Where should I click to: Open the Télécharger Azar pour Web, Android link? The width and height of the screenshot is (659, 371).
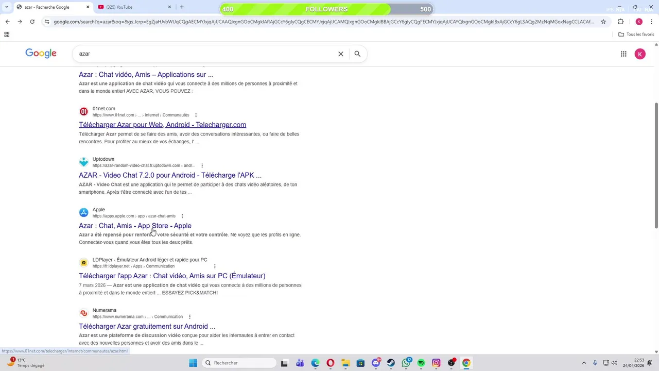[162, 125]
